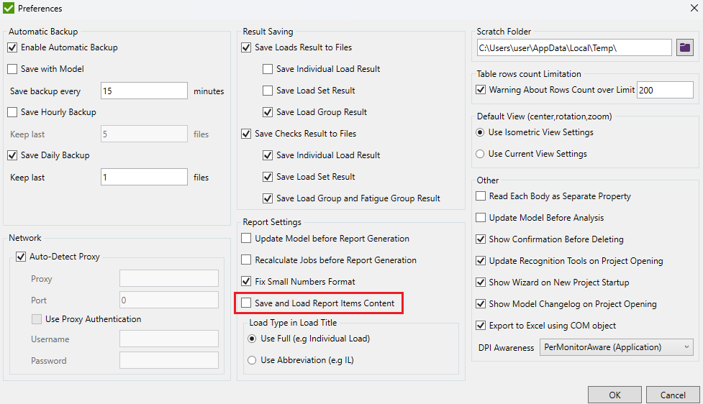The width and height of the screenshot is (703, 404).
Task: Focus the rows count limit field
Action: coord(664,90)
